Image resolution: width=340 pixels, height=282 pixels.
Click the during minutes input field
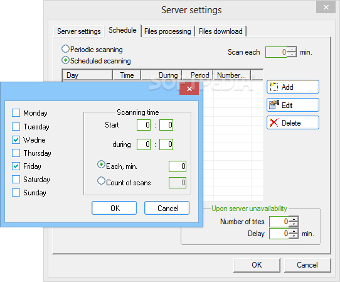(166, 144)
